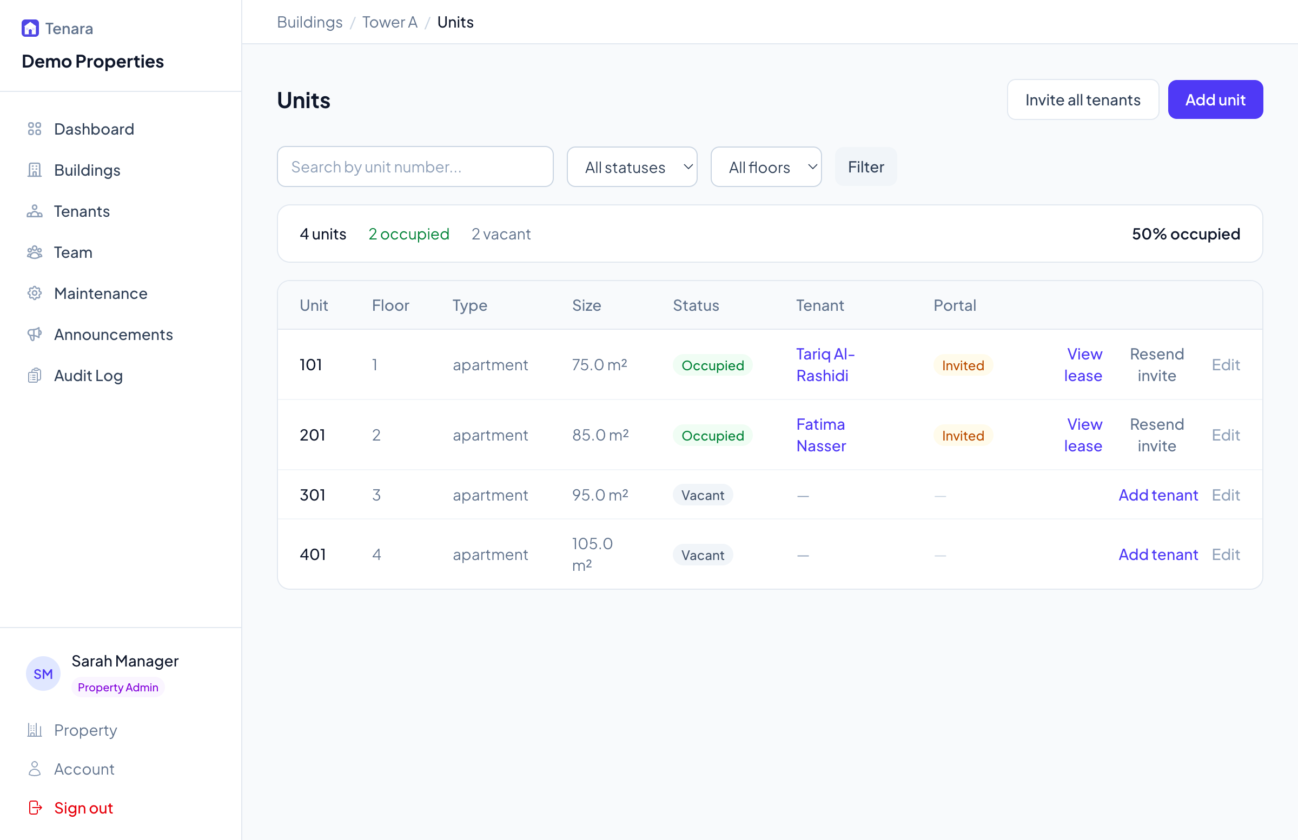Viewport: 1298px width, 840px height.
Task: Click Add tenant for unit 301
Action: (x=1158, y=495)
